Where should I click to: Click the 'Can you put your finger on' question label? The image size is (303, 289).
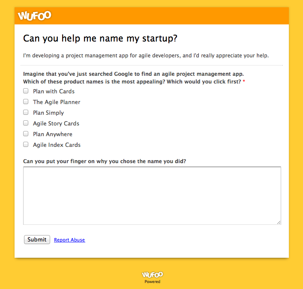pyautogui.click(x=105, y=161)
